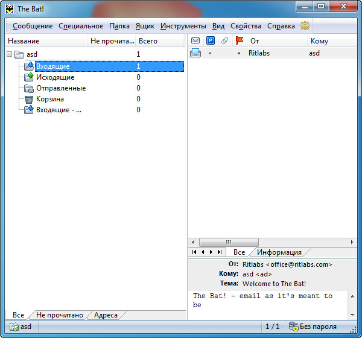Click the snowflake icon in the menu bar
Image resolution: width=362 pixels, height=338 pixels.
point(305,25)
